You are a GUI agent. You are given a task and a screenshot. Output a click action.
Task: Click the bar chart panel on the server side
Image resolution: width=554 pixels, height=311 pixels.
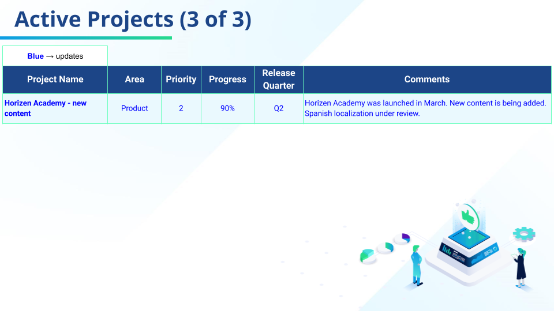pos(447,250)
